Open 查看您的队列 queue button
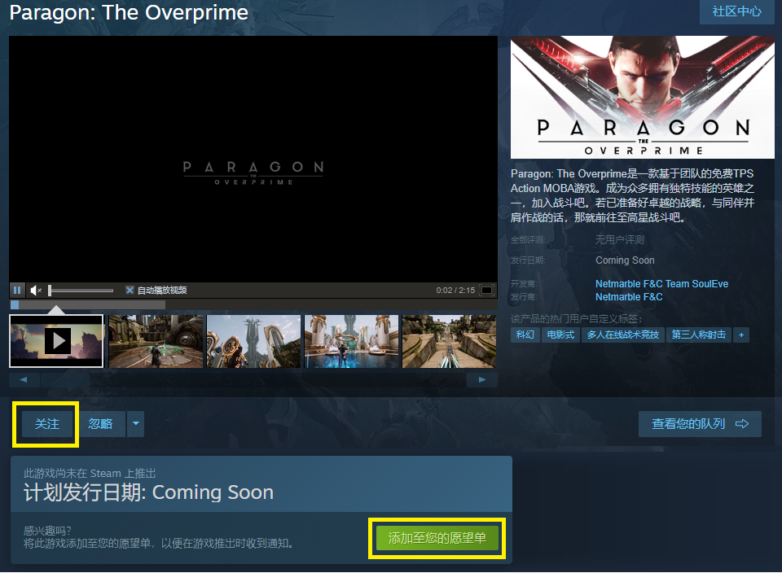The width and height of the screenshot is (782, 573). (700, 424)
